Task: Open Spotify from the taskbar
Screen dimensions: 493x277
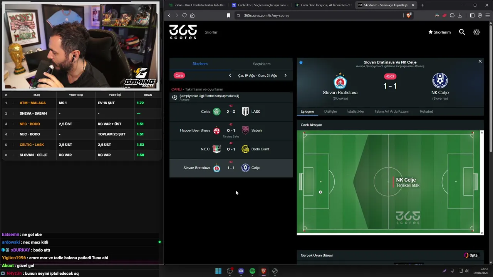Action: [x=252, y=271]
